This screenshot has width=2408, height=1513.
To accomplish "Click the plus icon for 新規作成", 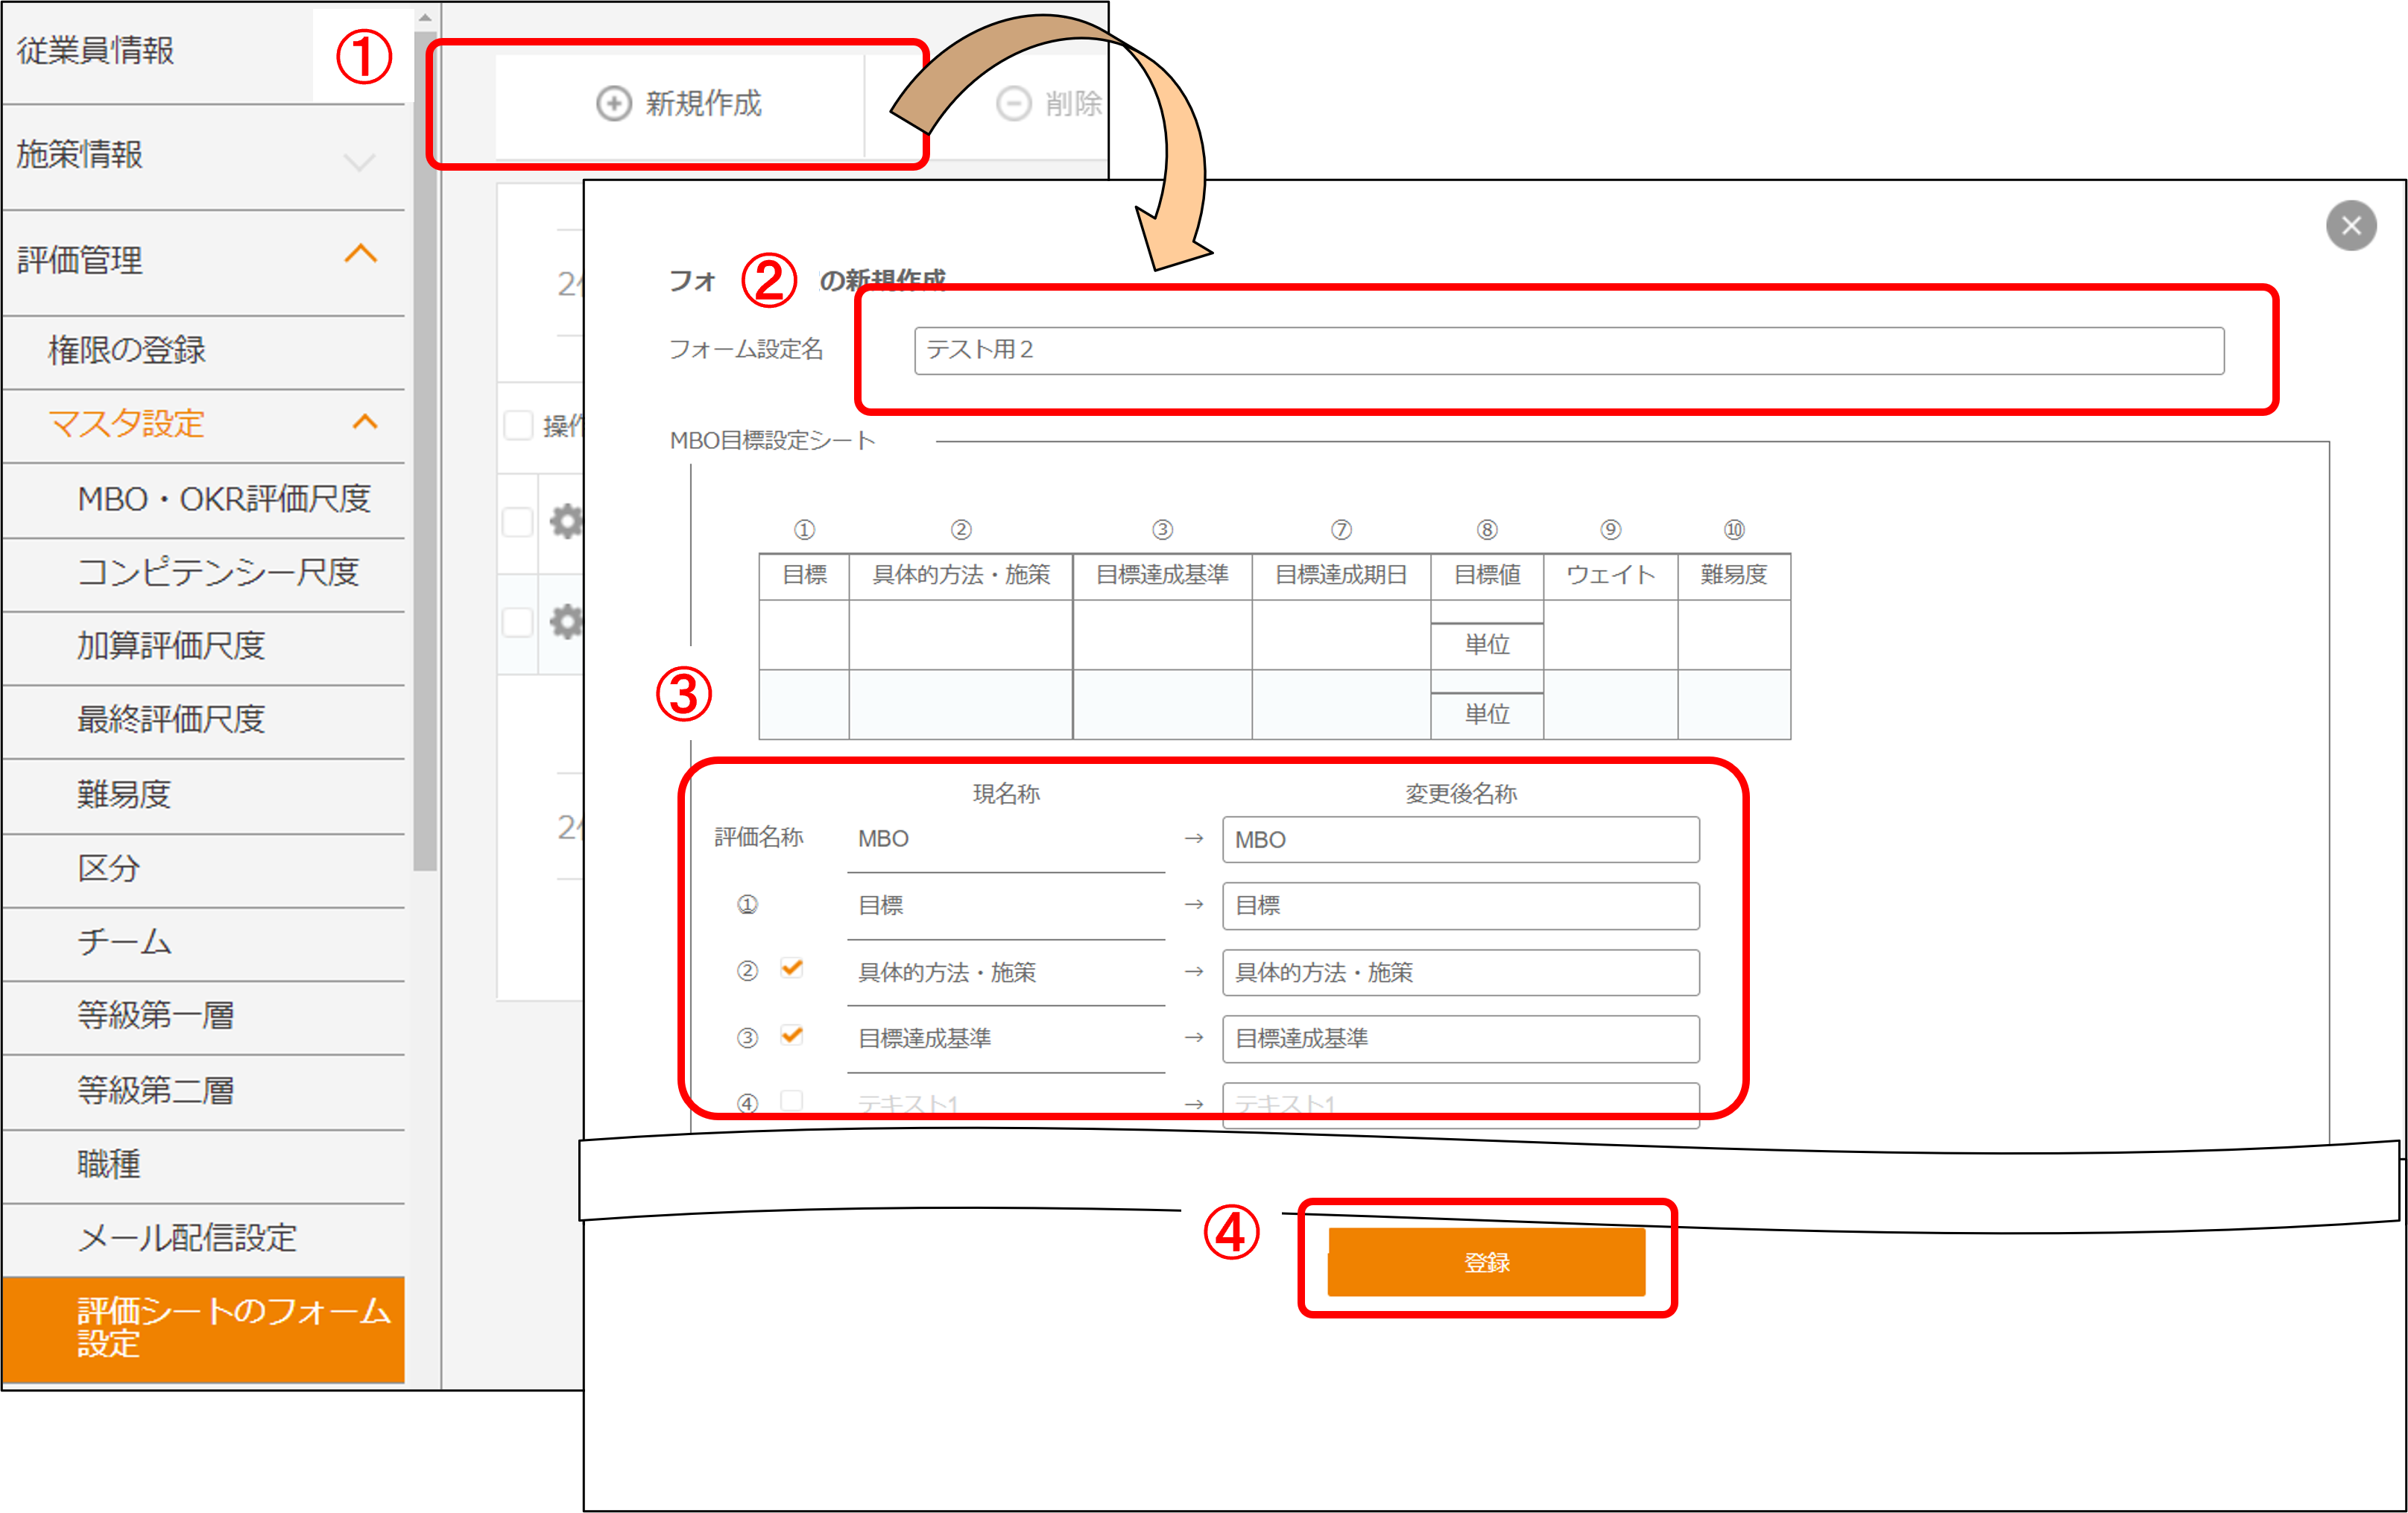I will 613,103.
